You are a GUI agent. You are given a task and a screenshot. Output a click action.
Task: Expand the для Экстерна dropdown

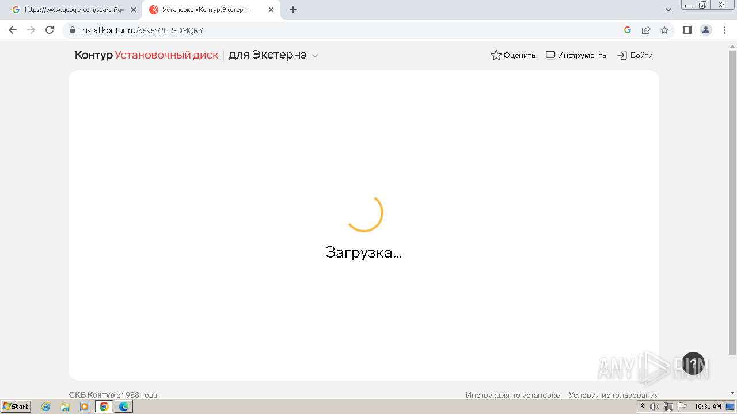click(x=273, y=55)
